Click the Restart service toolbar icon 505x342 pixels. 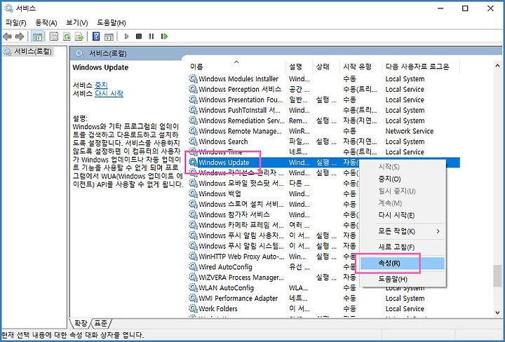pyautogui.click(x=164, y=36)
